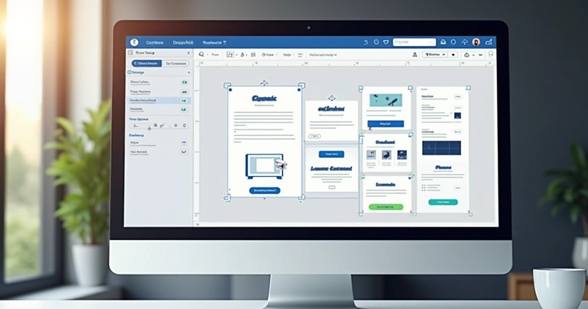This screenshot has height=309, width=588.
Task: Select the paint drop fill icon in the toolbar
Action: pos(242,55)
